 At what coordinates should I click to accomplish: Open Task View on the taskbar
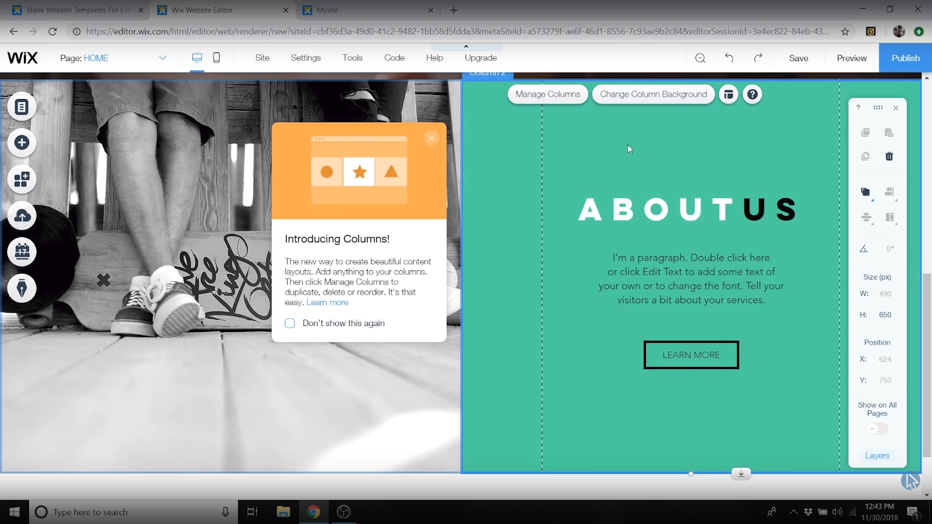pos(252,512)
